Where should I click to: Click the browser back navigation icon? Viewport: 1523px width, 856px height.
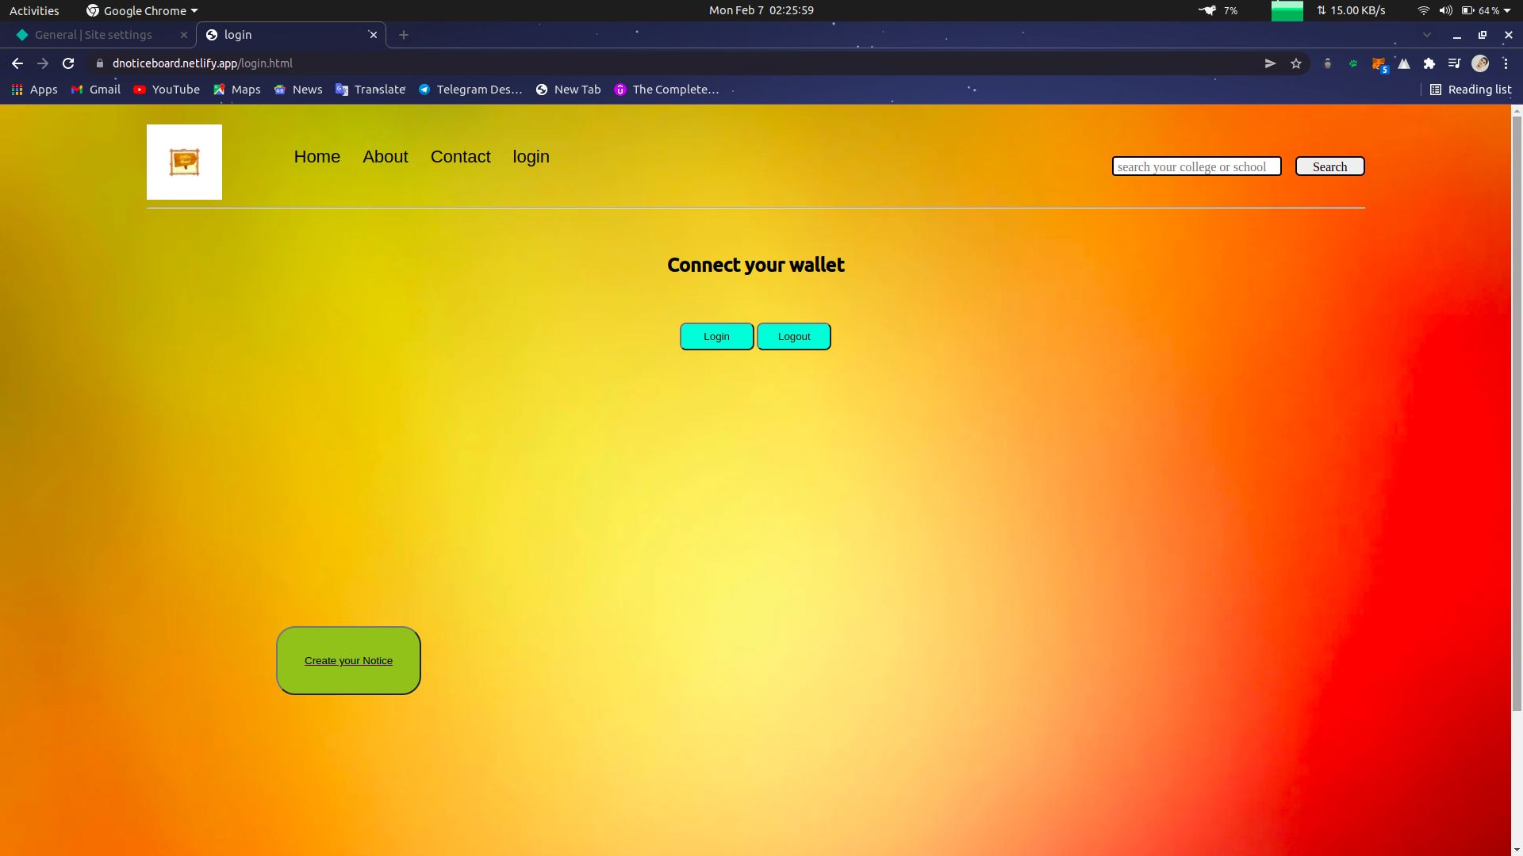[17, 63]
